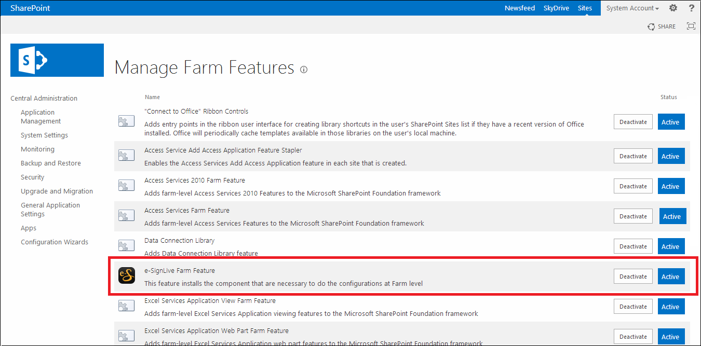The image size is (701, 346).
Task: Open Configuration Wizards link
Action: (x=55, y=242)
